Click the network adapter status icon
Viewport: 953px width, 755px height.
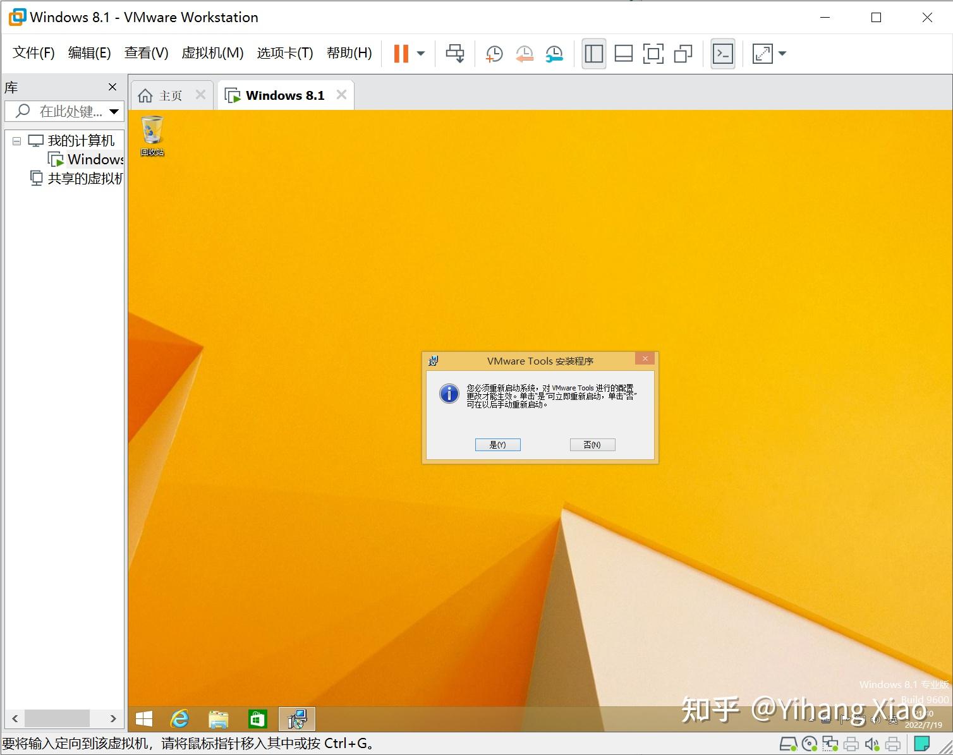(x=830, y=744)
